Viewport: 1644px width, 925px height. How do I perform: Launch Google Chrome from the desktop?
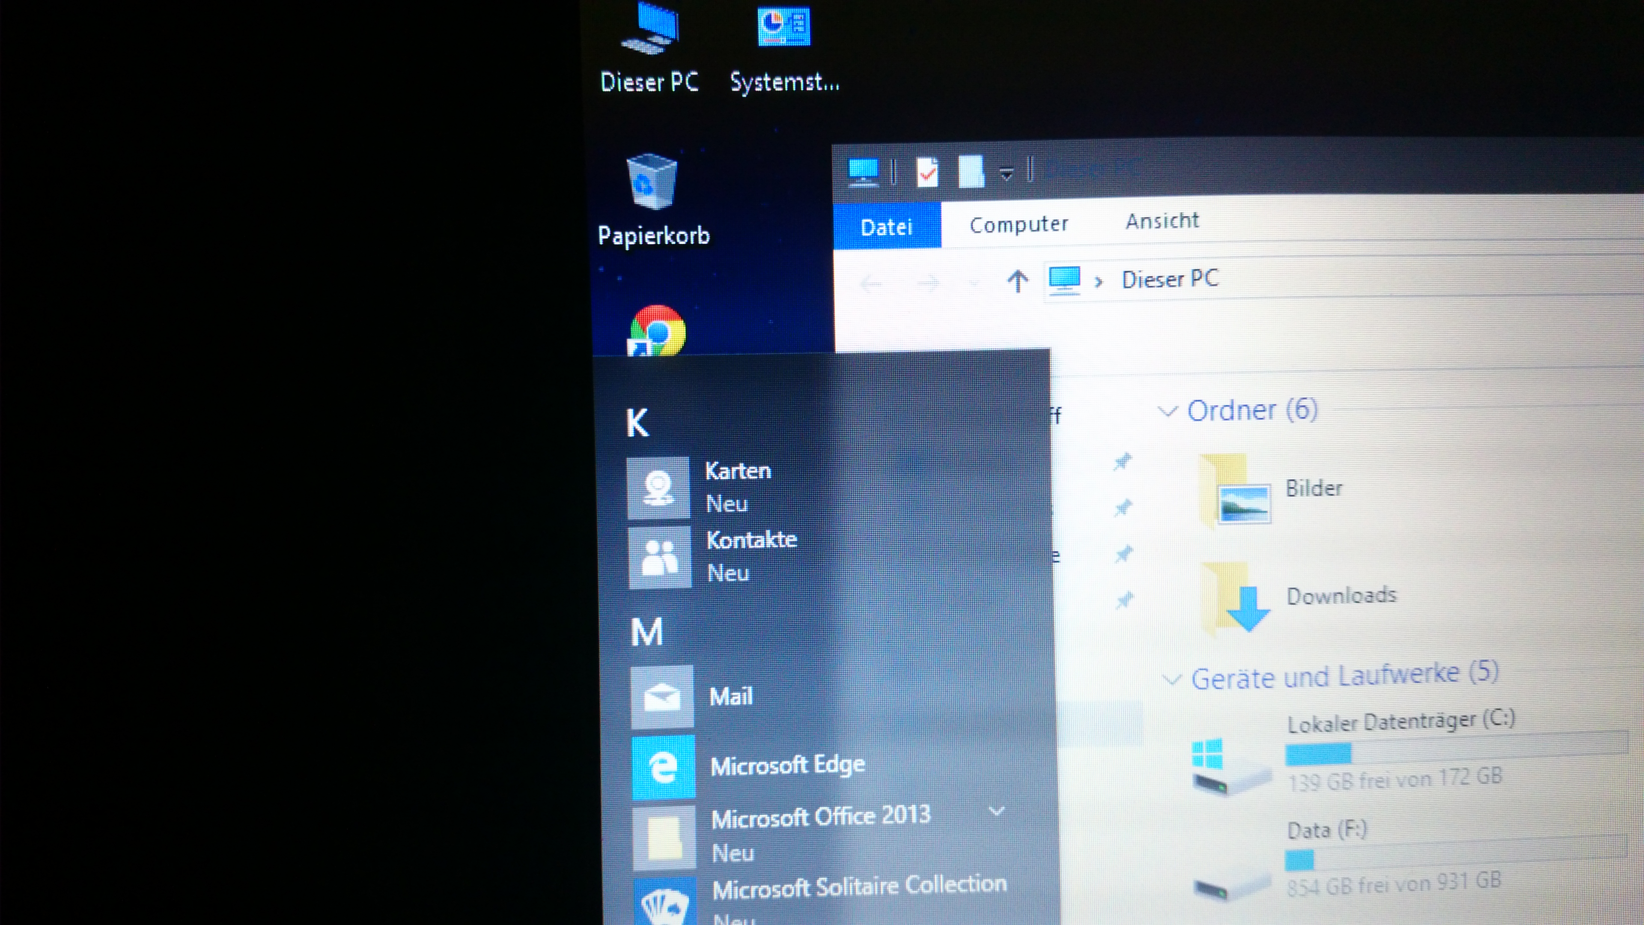657,330
